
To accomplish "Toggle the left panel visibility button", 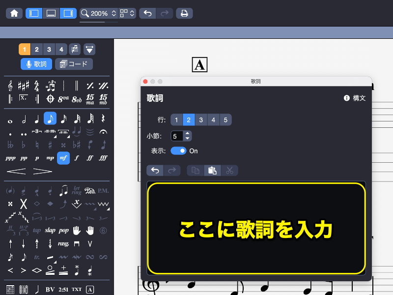I will tap(34, 13).
